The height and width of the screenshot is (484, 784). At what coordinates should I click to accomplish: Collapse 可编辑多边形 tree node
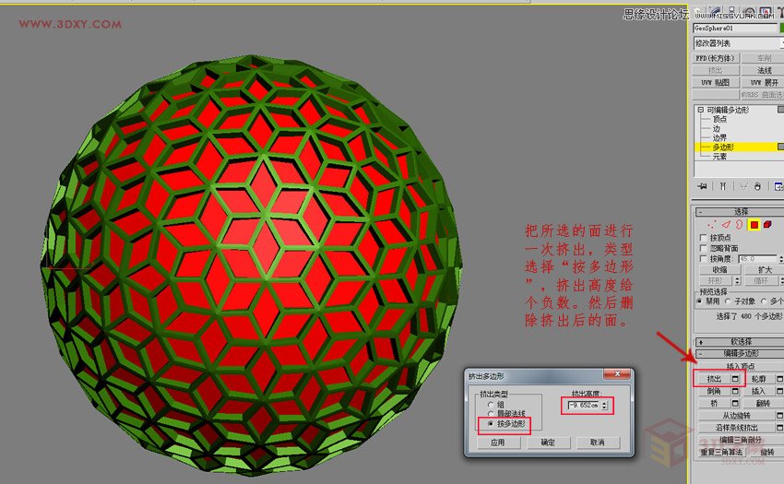click(x=700, y=110)
